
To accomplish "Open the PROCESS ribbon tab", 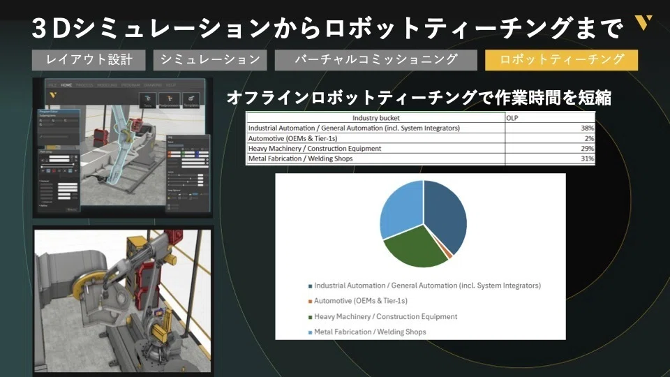I will click(x=84, y=85).
